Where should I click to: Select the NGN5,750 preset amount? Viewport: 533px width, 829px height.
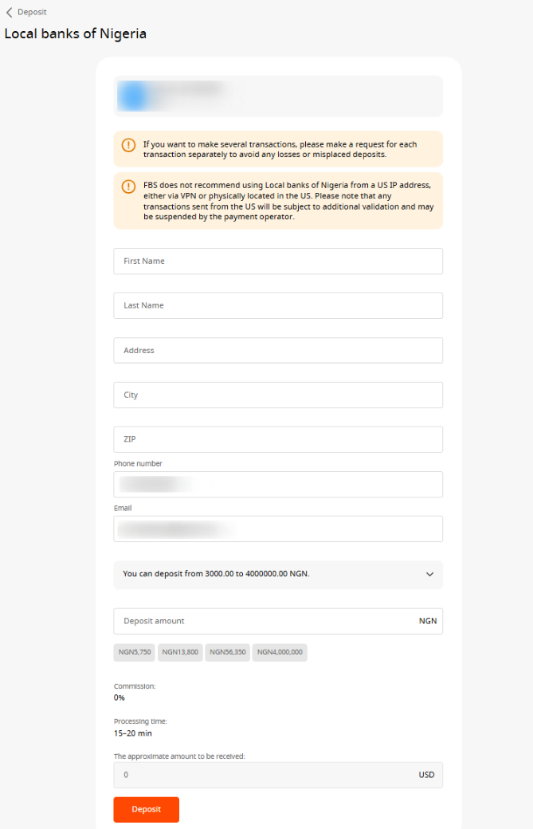[135, 652]
